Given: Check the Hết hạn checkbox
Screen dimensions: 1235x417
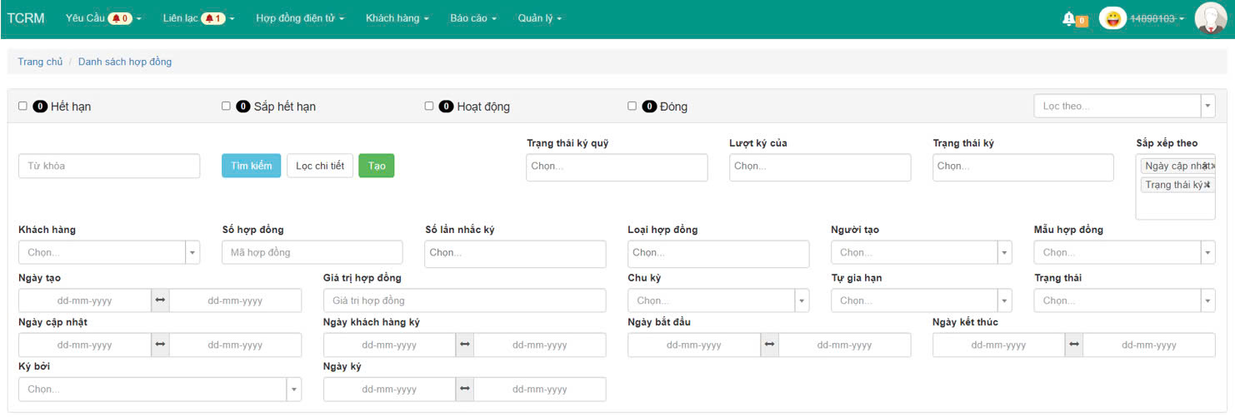Looking at the screenshot, I should [x=22, y=106].
